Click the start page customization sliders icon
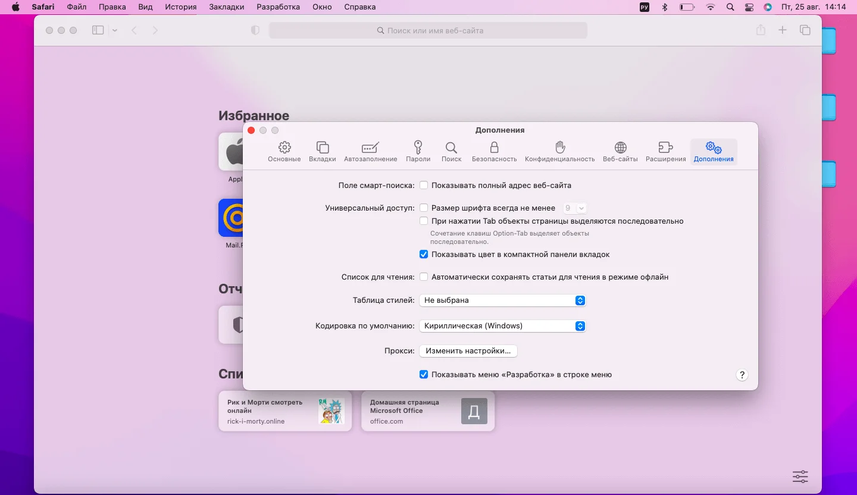Image resolution: width=857 pixels, height=495 pixels. pyautogui.click(x=800, y=477)
